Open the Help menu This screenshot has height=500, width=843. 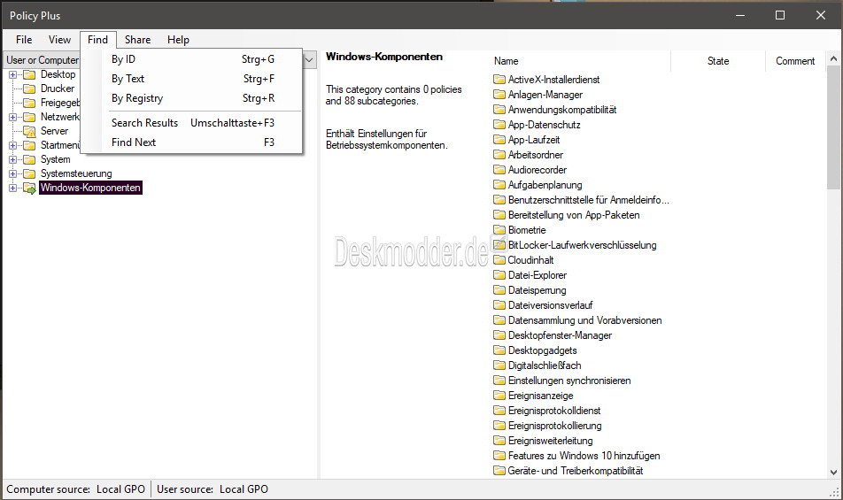(x=178, y=39)
